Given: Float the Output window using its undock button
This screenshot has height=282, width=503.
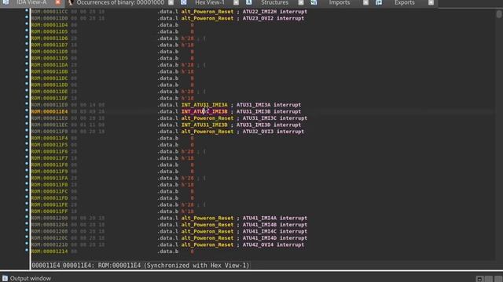Looking at the screenshot, I should click(x=479, y=279).
